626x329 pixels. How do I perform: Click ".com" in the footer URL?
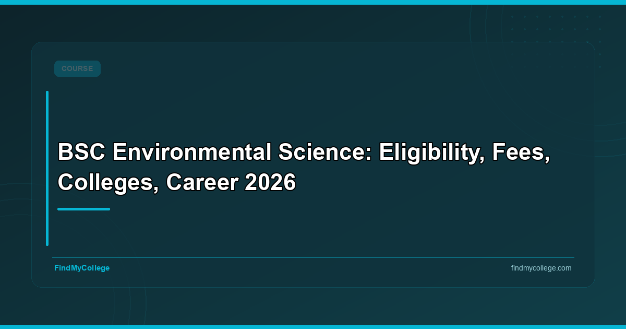[x=564, y=268]
